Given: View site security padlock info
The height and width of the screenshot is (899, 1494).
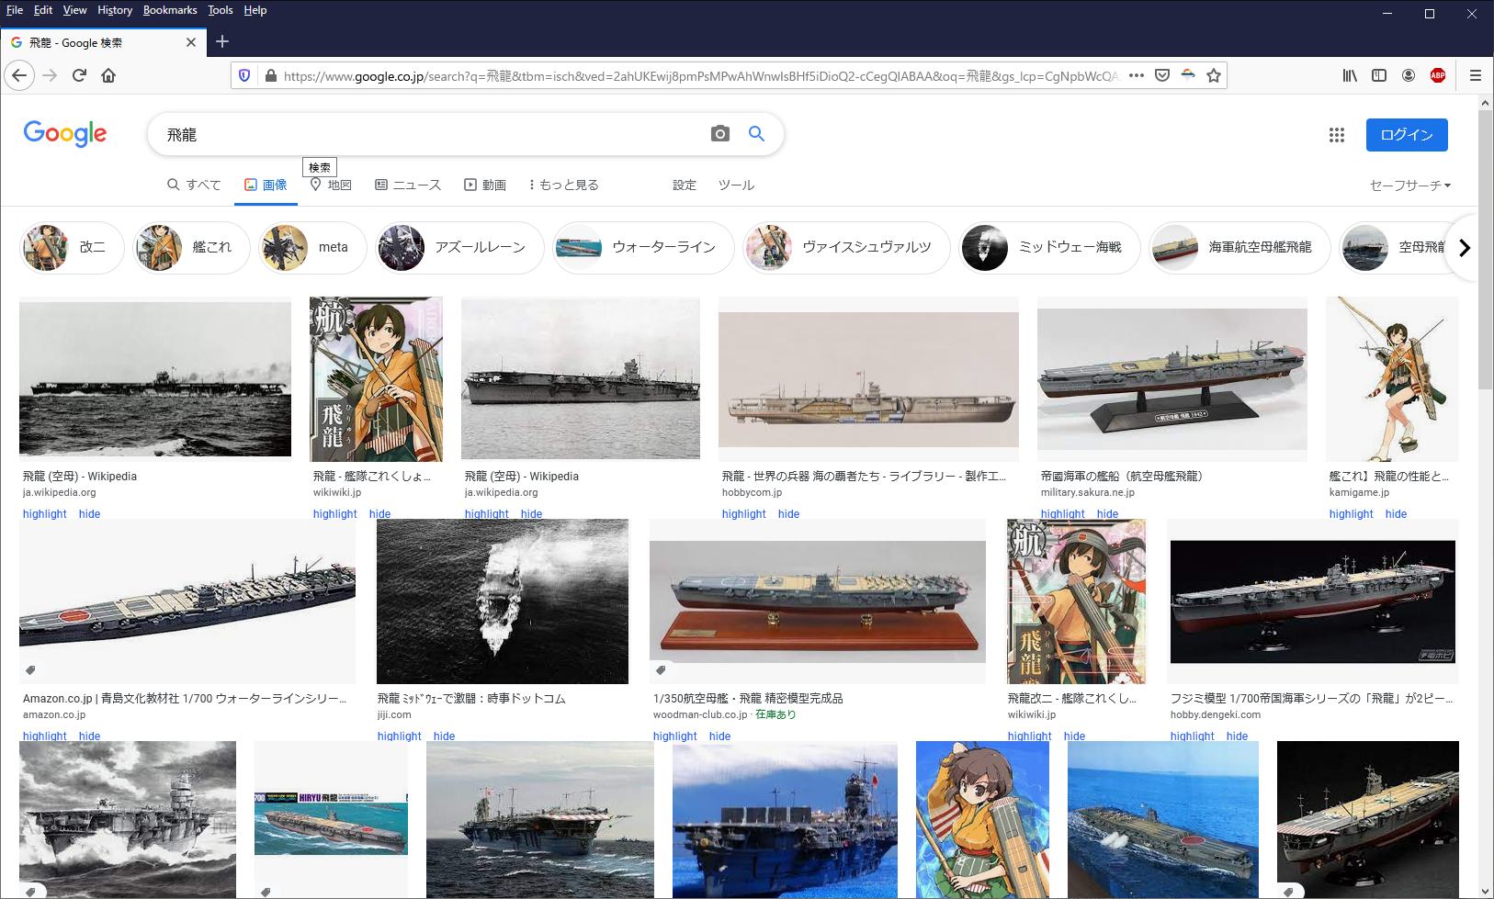Looking at the screenshot, I should 271,75.
